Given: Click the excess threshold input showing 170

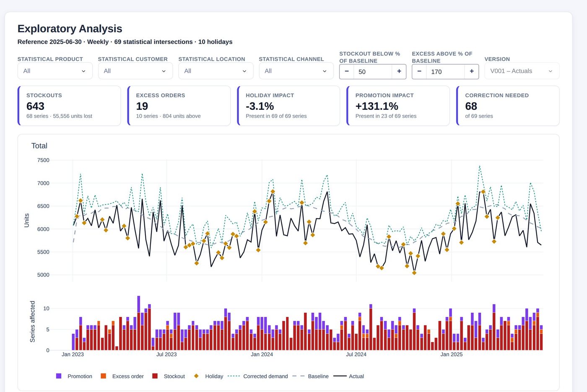Looking at the screenshot, I should (x=445, y=72).
